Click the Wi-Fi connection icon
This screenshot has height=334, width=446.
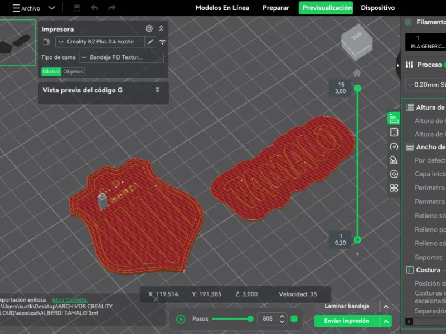(x=162, y=42)
